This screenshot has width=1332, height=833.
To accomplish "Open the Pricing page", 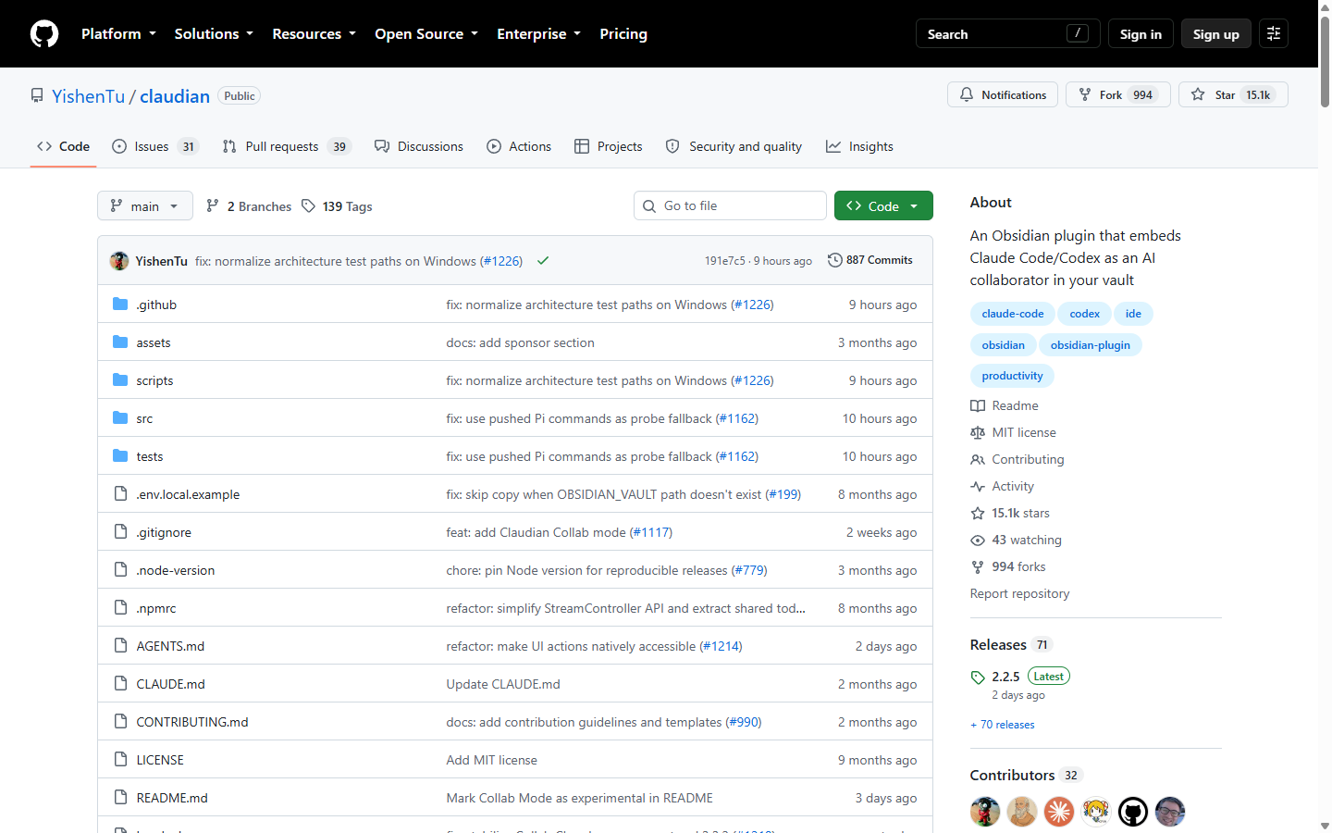I will (x=623, y=33).
